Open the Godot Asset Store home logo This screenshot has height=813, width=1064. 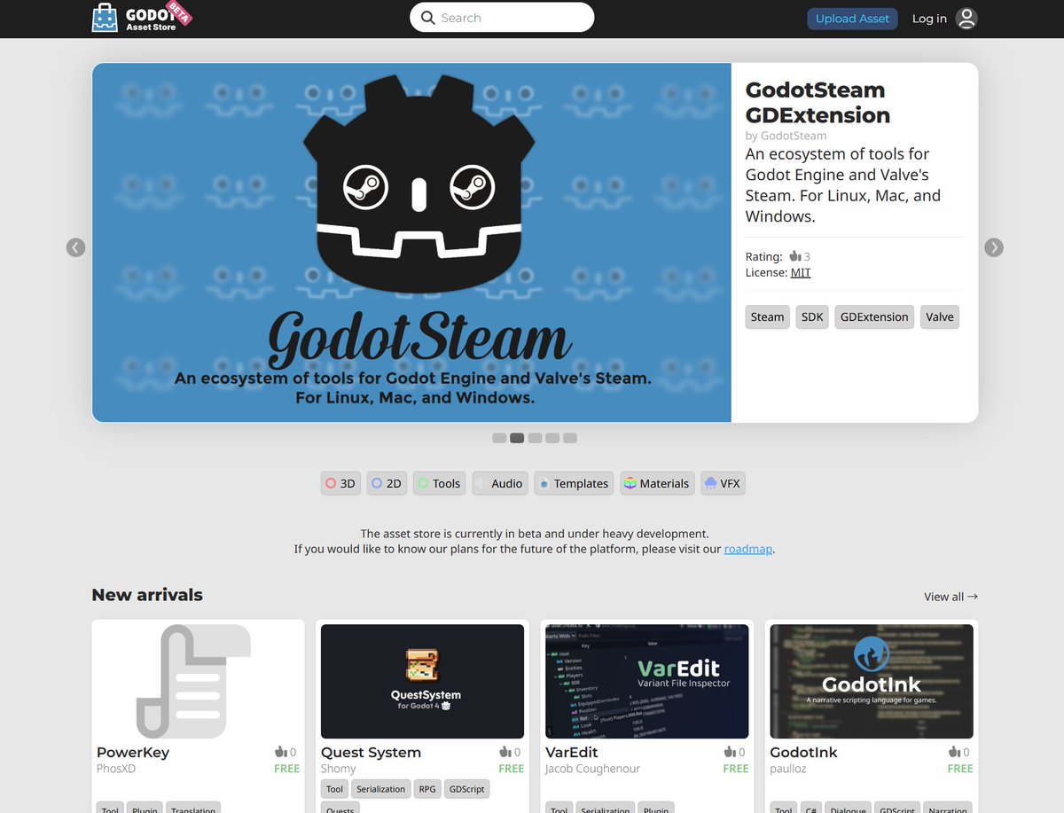(x=142, y=18)
